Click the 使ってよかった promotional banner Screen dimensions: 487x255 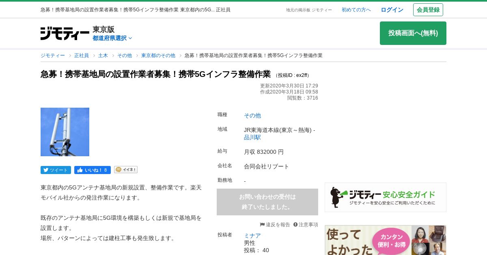386,240
